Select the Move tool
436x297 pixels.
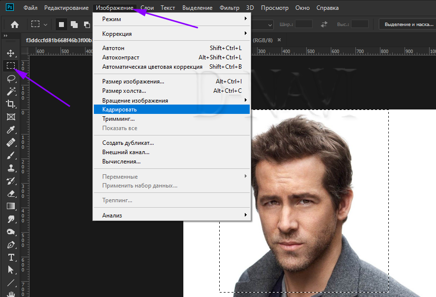click(10, 53)
